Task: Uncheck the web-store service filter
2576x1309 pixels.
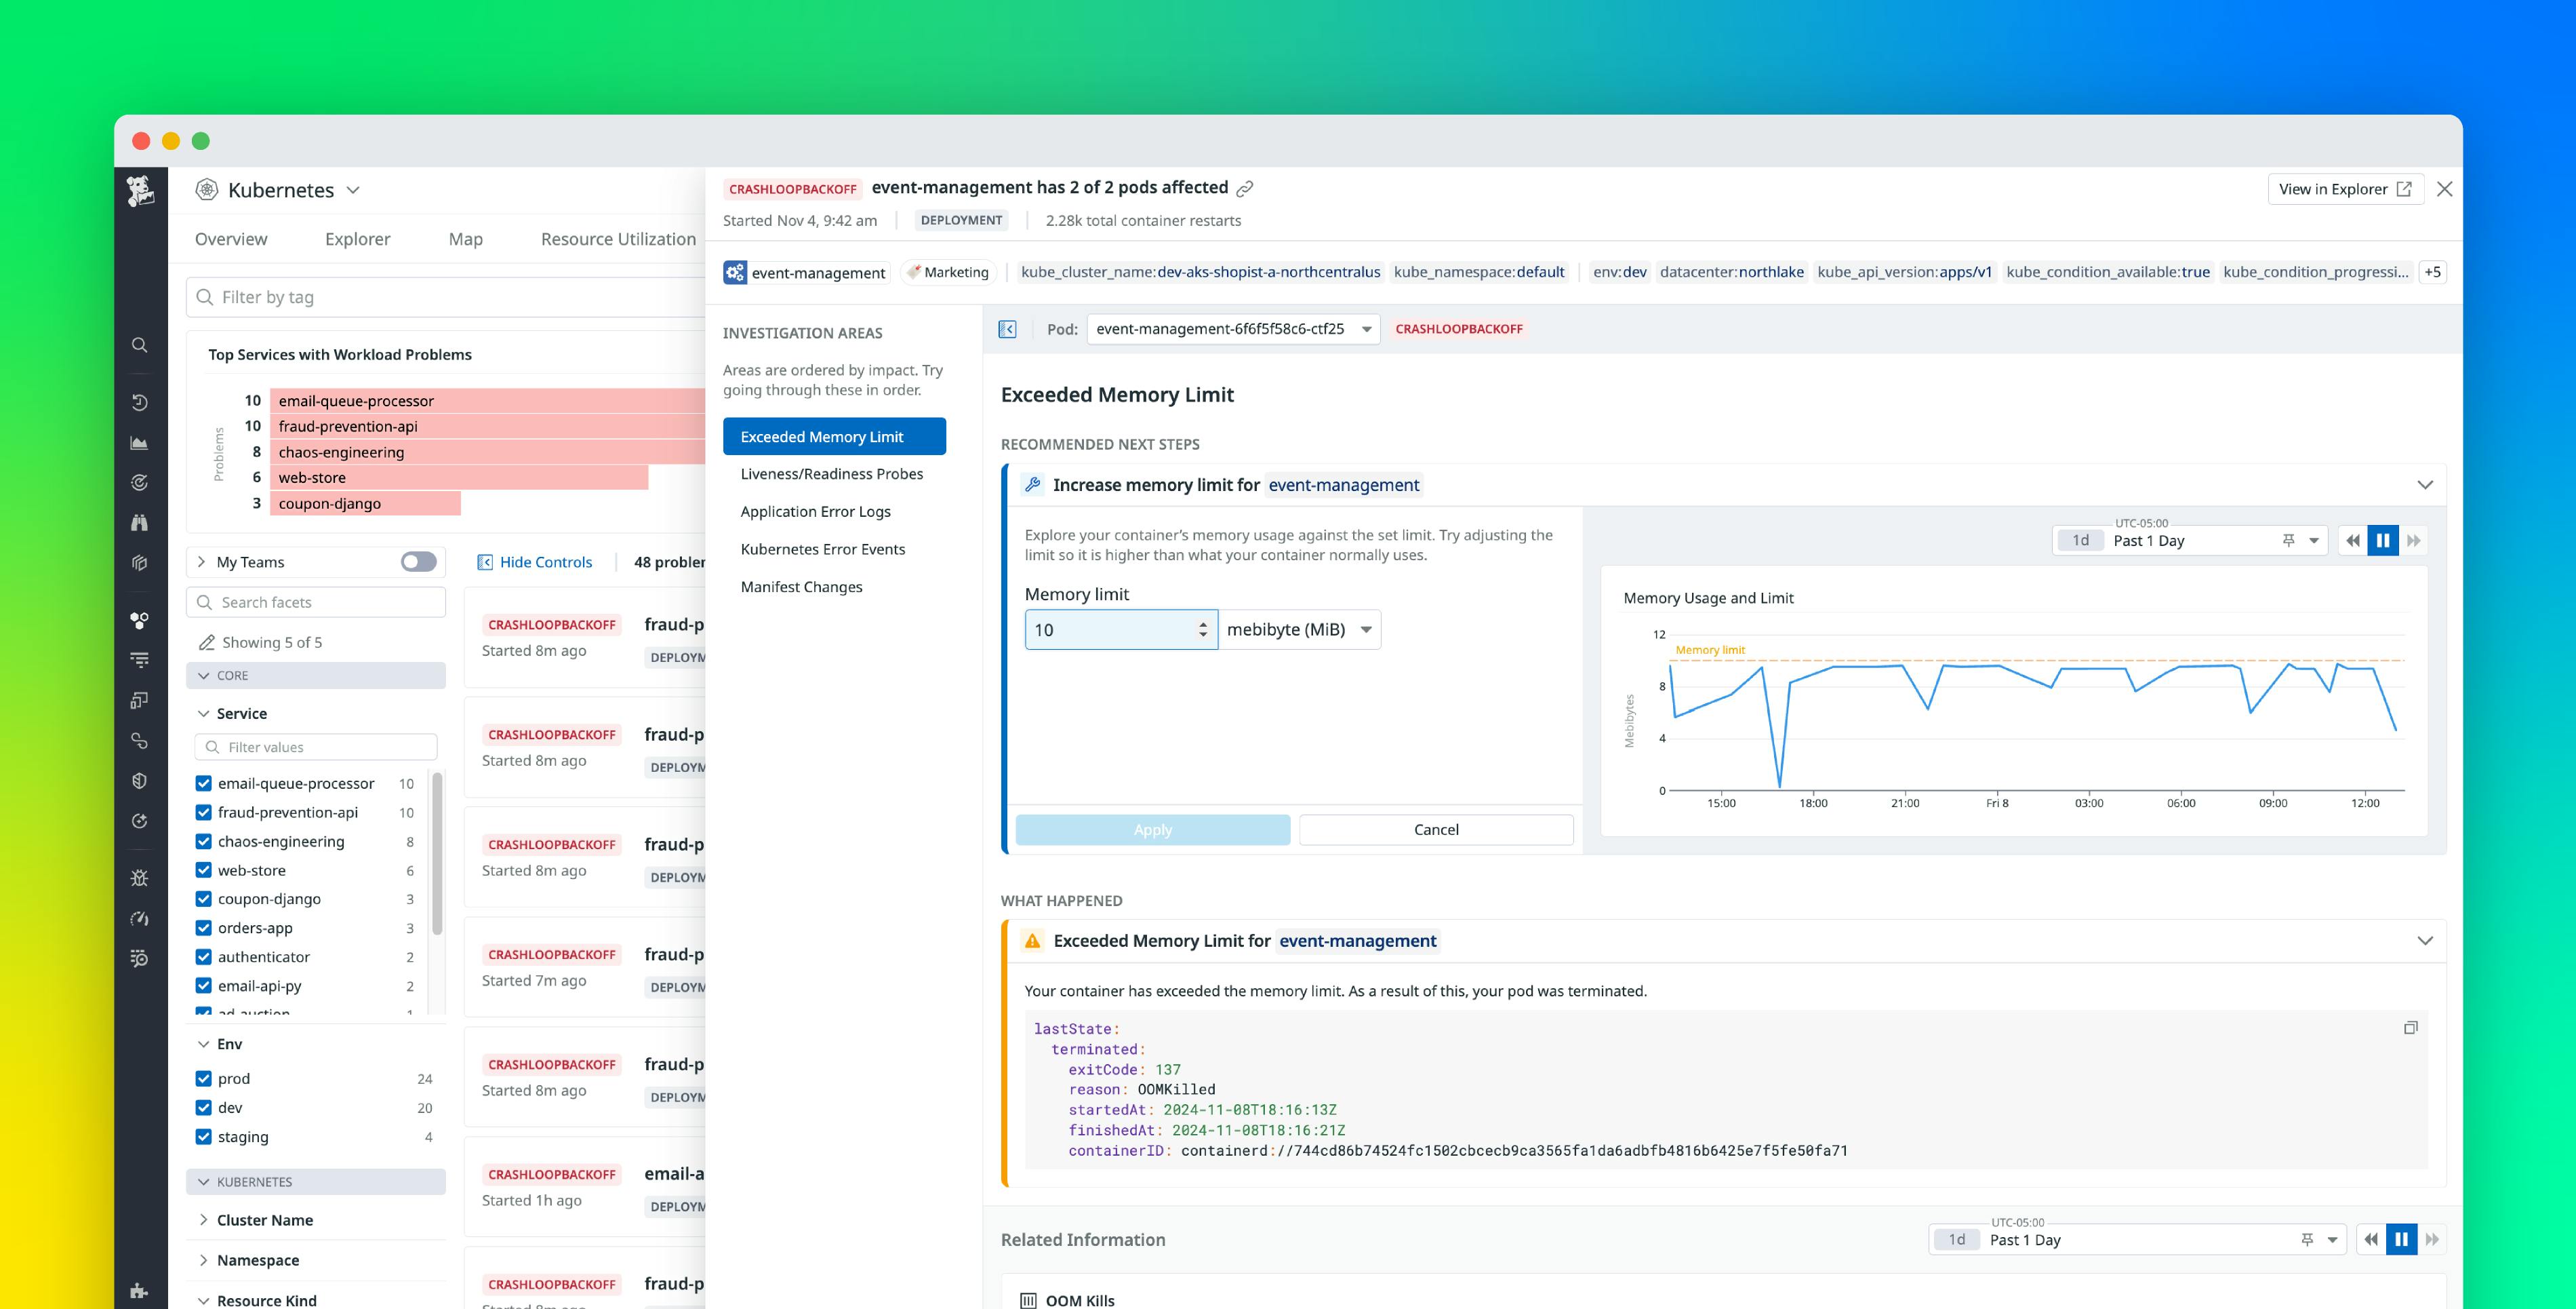Action: [203, 870]
